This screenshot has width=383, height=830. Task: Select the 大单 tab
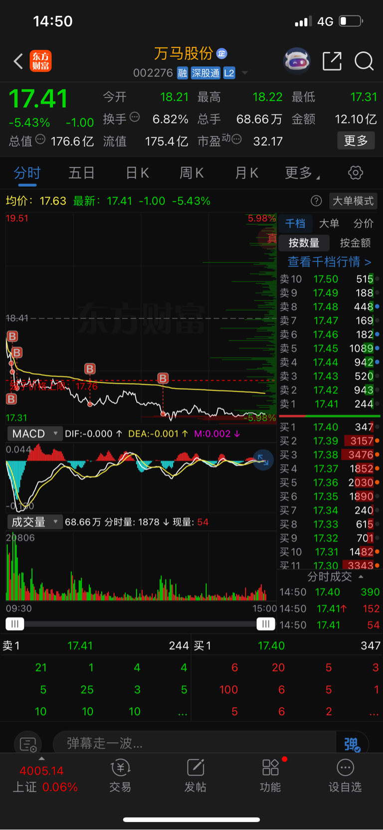tap(329, 224)
